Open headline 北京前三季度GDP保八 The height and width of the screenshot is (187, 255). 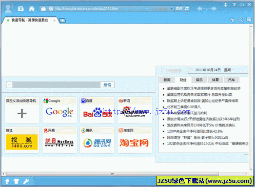184,107
